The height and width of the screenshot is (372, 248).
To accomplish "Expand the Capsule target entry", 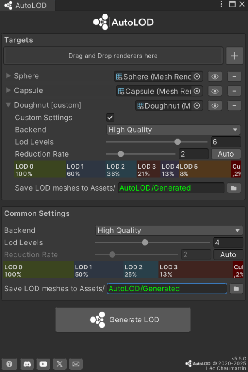I will [8, 91].
